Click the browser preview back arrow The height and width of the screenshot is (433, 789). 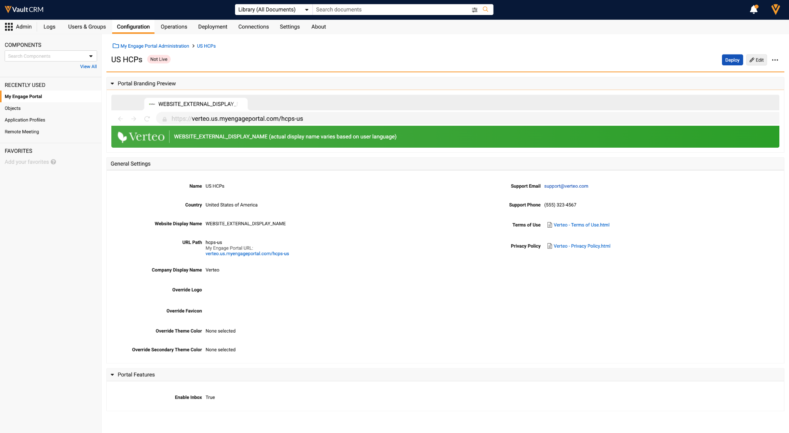121,119
